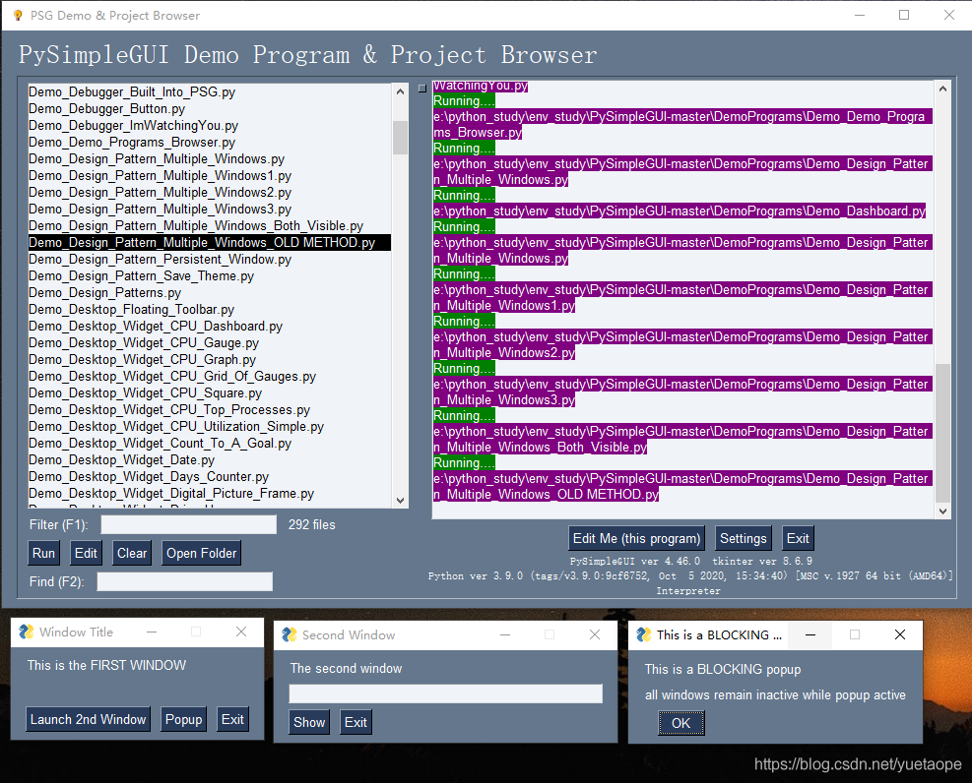Minimize the BLOCKING popup window
The image size is (972, 783).
tap(810, 634)
